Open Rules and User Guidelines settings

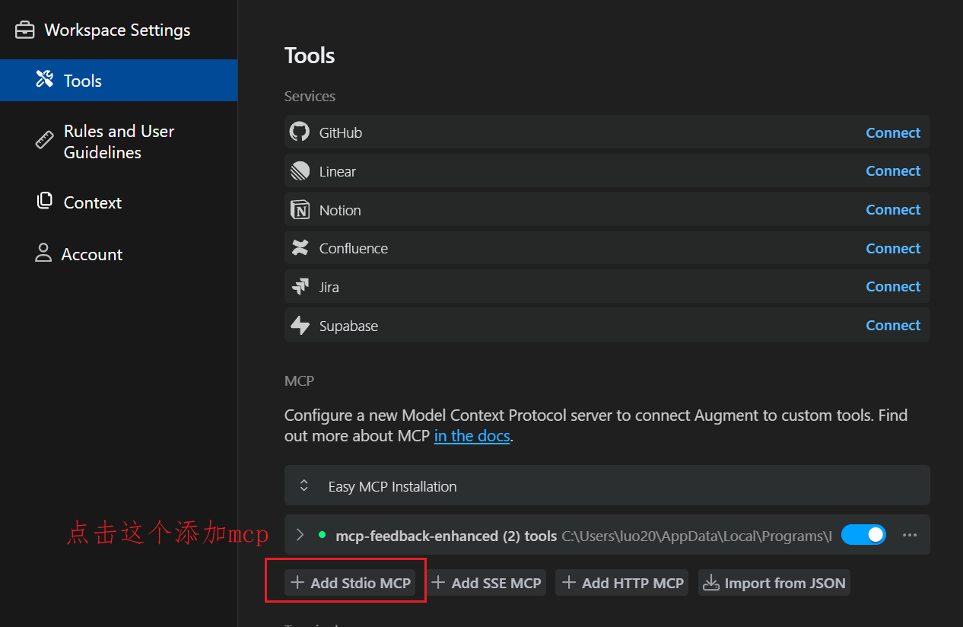[x=119, y=142]
